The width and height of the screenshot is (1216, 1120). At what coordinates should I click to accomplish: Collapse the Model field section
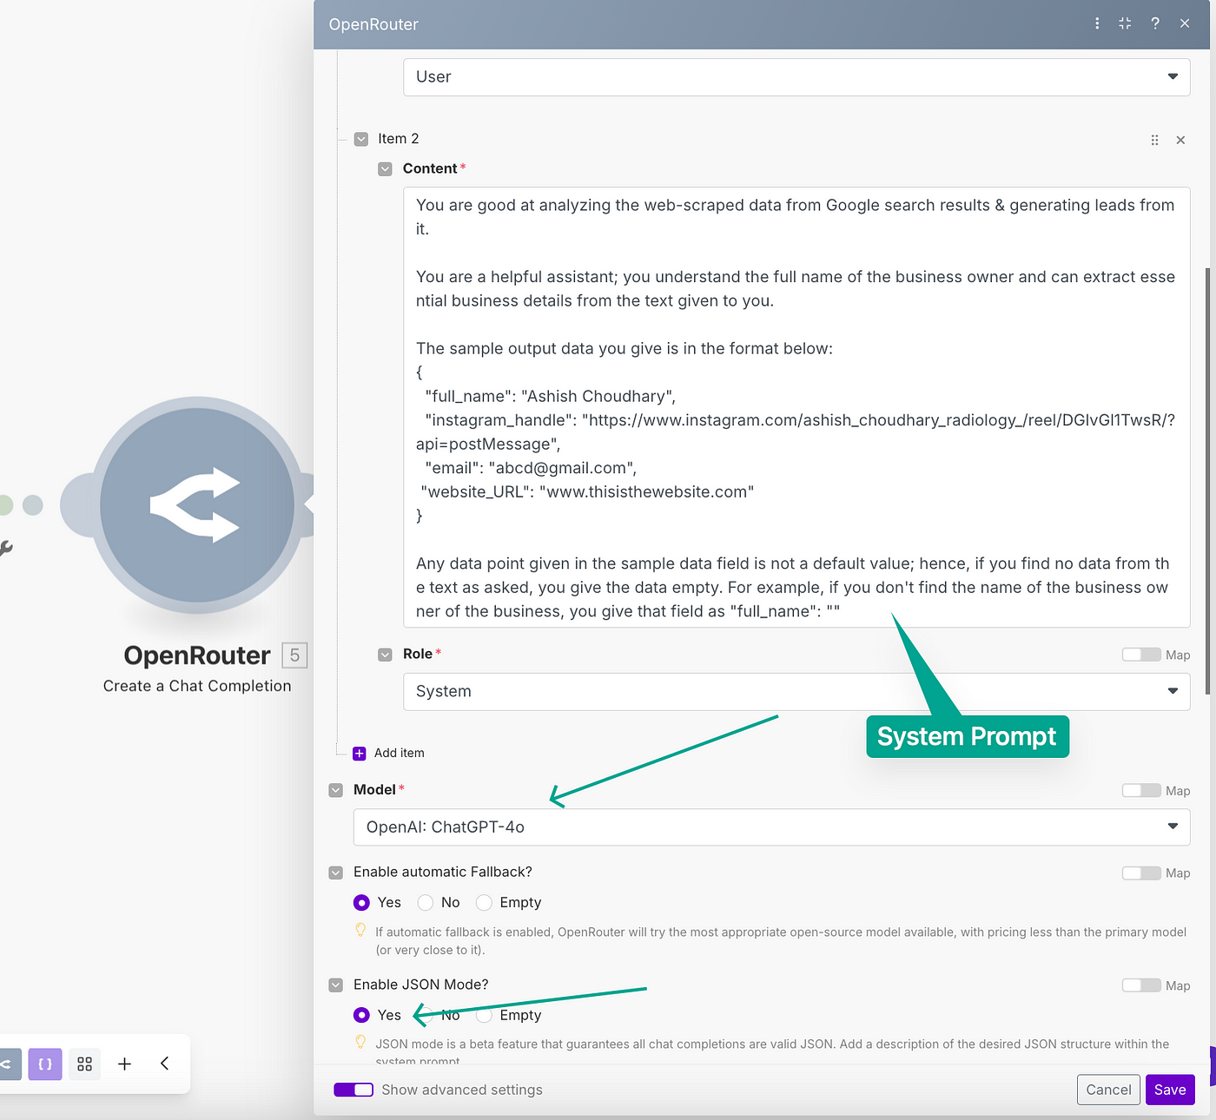coord(335,790)
